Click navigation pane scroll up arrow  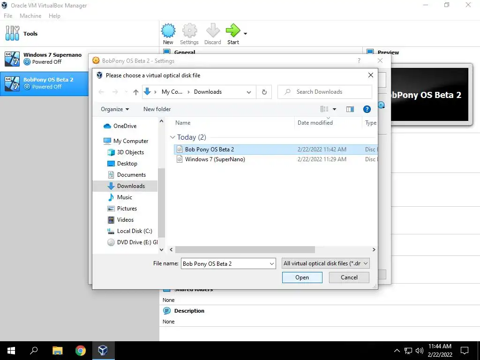click(162, 121)
